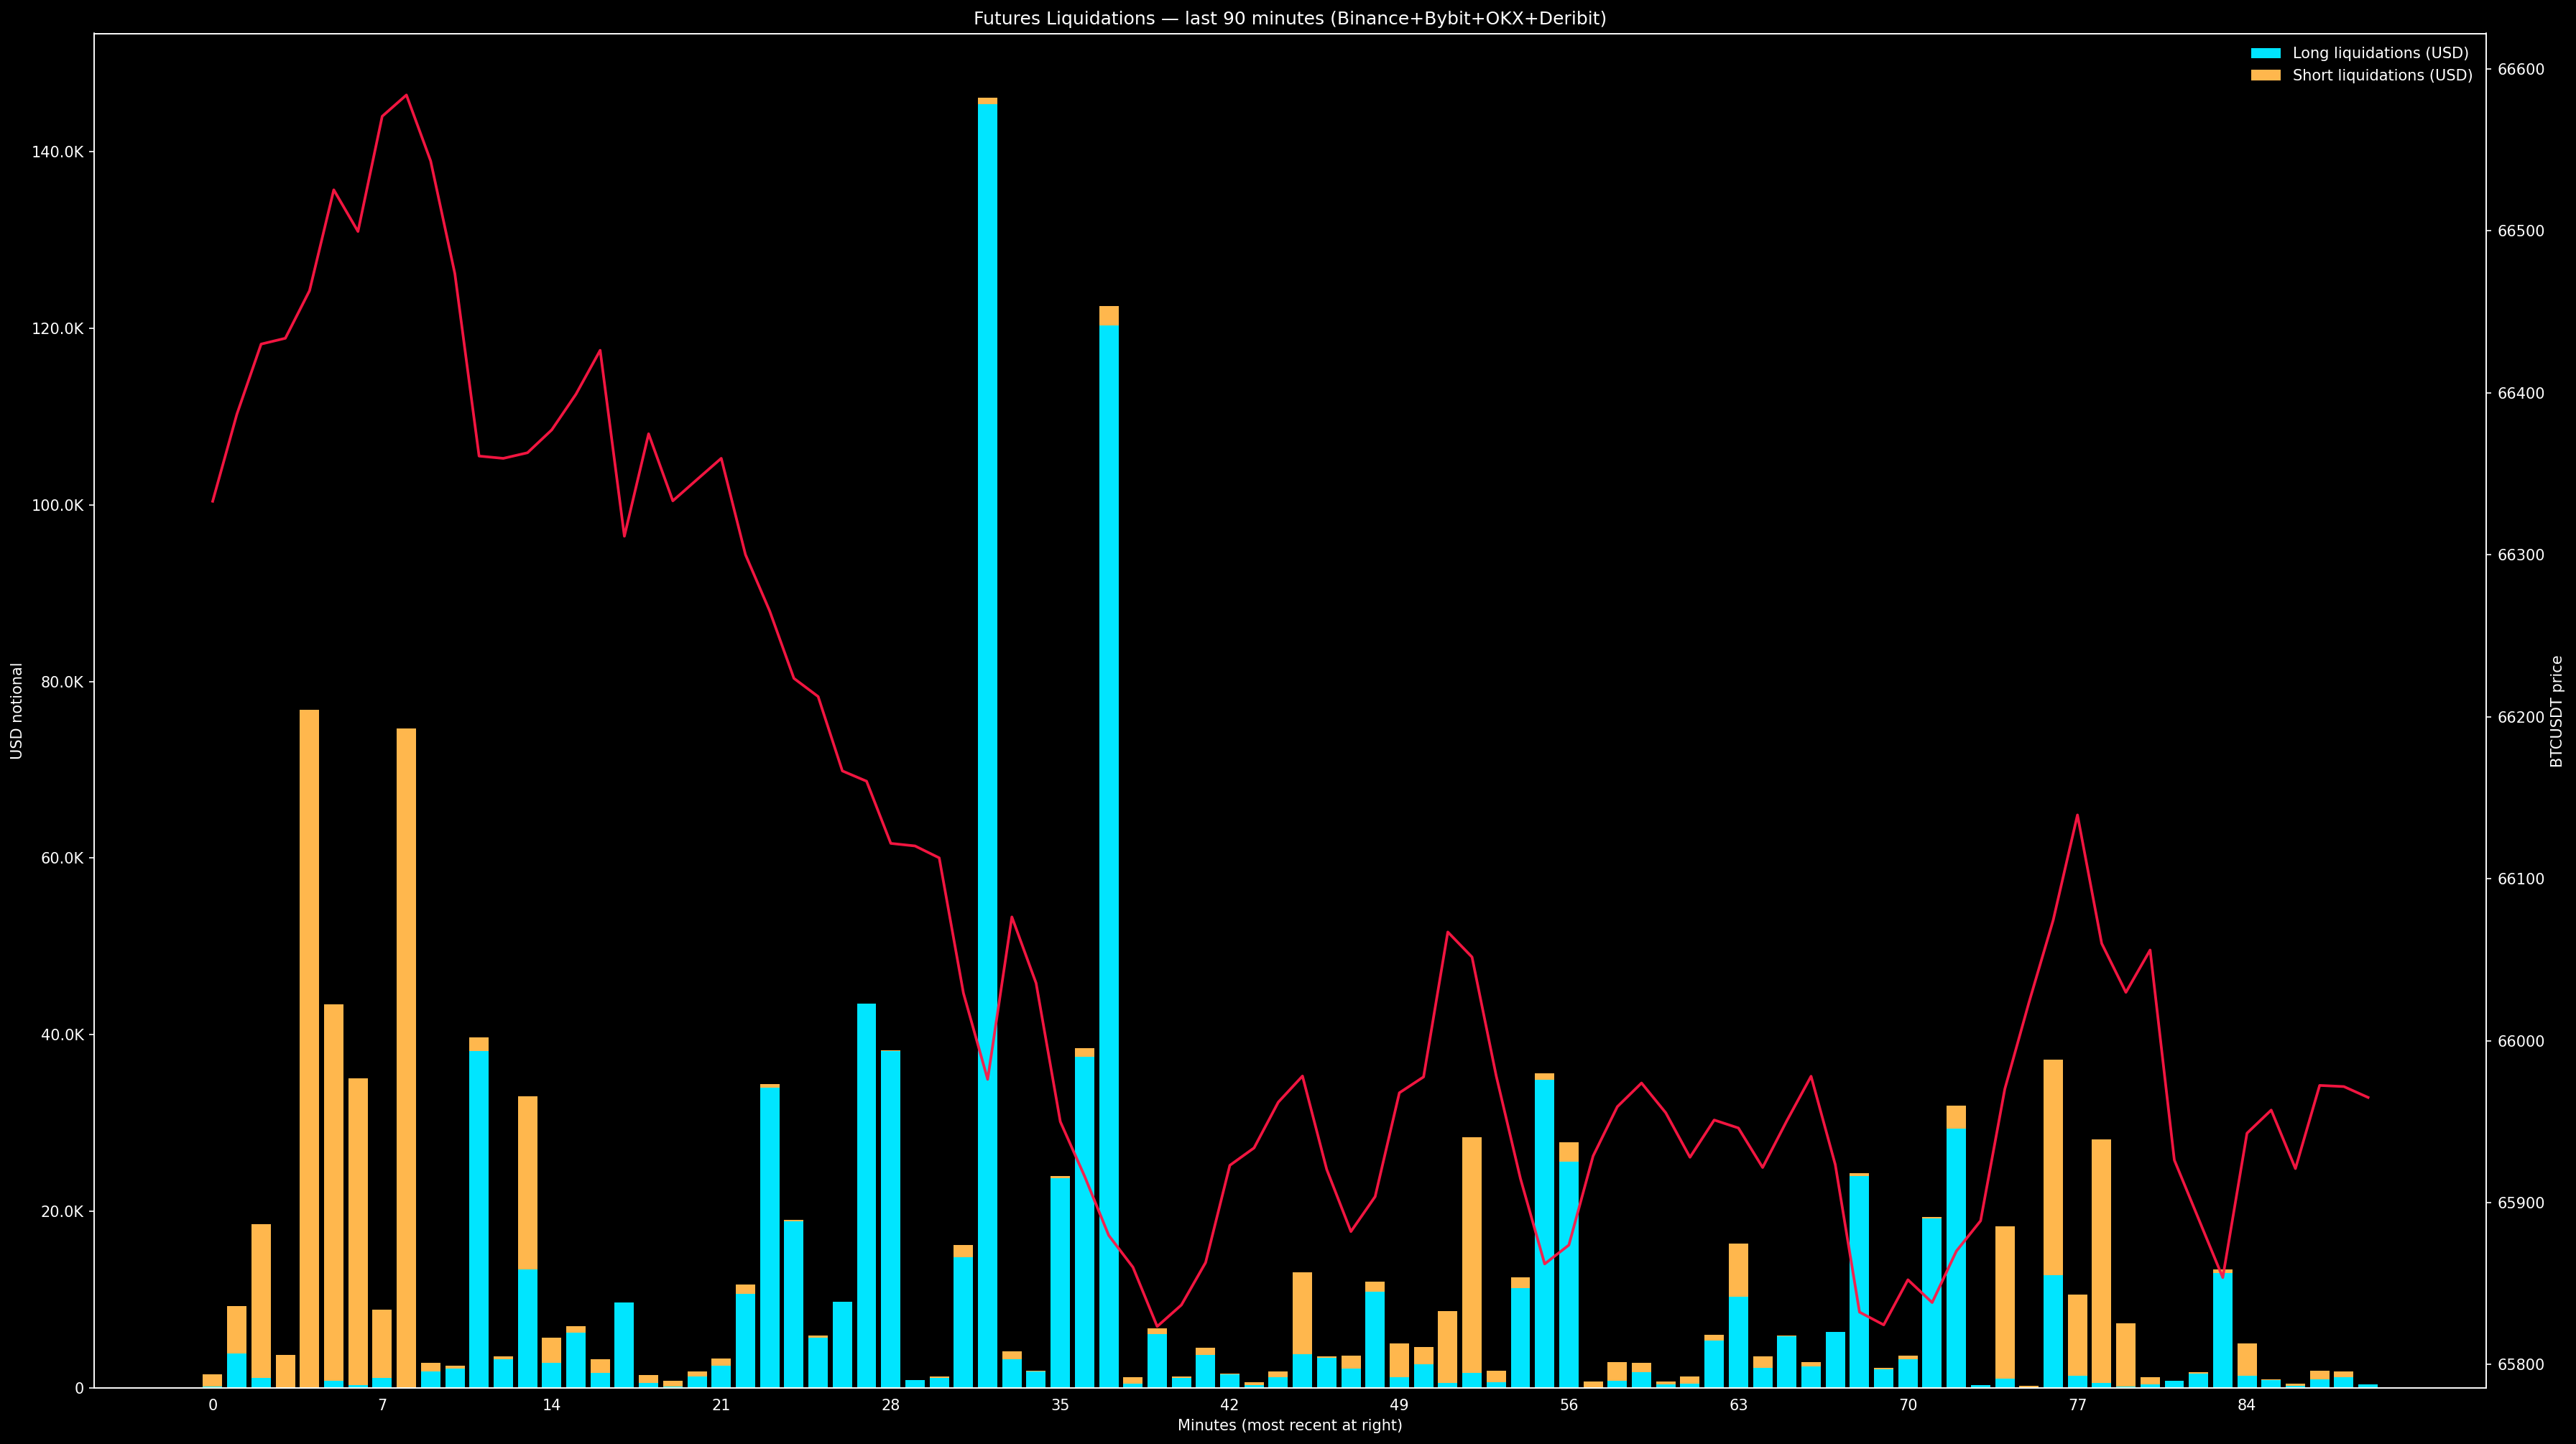
Task: Click the BTCUSDT price axis title
Action: pyautogui.click(x=2556, y=711)
